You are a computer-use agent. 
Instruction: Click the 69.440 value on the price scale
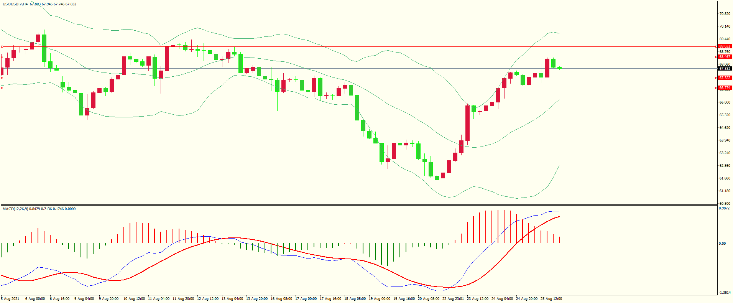pyautogui.click(x=725, y=39)
